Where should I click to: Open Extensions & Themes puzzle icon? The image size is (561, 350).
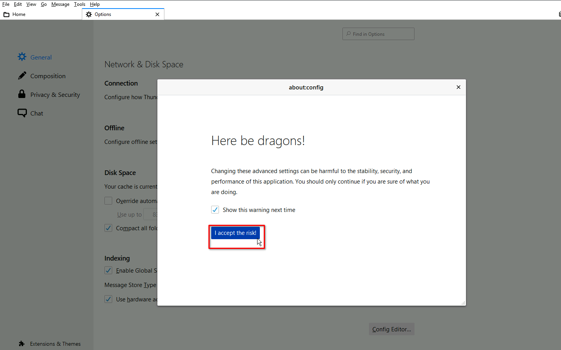point(22,344)
